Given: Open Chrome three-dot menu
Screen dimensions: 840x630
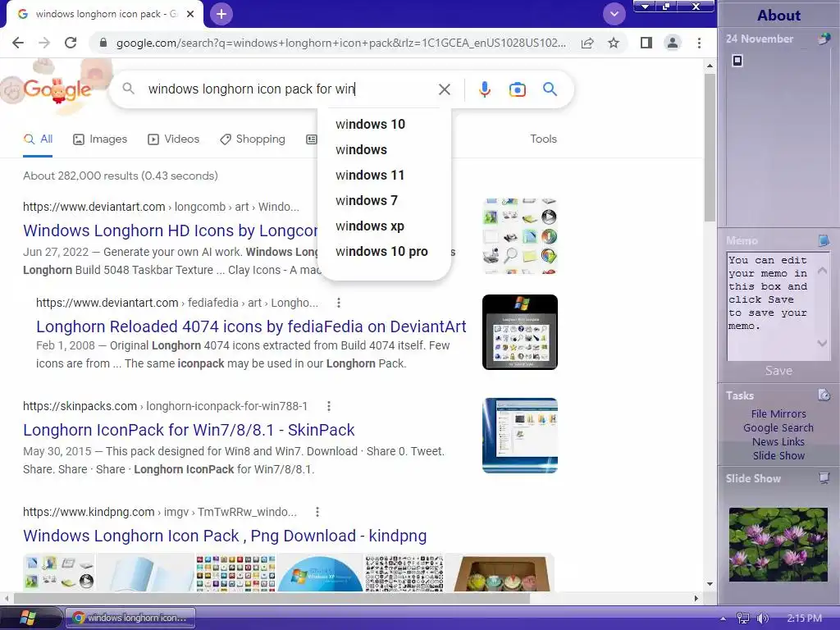Looking at the screenshot, I should click(699, 43).
